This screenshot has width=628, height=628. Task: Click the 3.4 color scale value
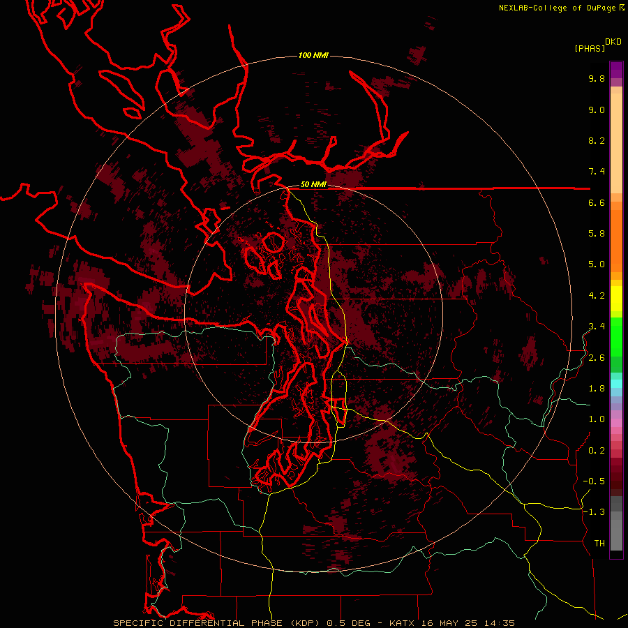(x=597, y=327)
